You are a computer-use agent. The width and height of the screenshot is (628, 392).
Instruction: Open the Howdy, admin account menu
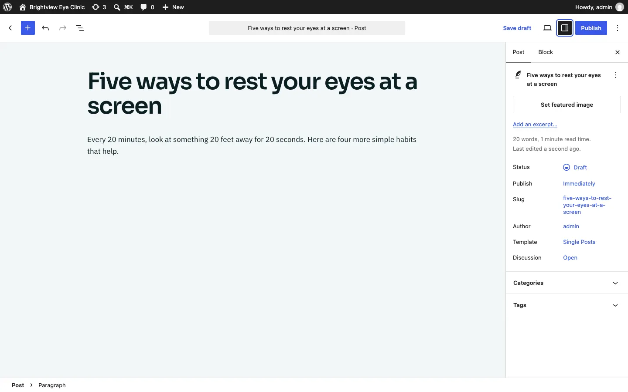(600, 7)
